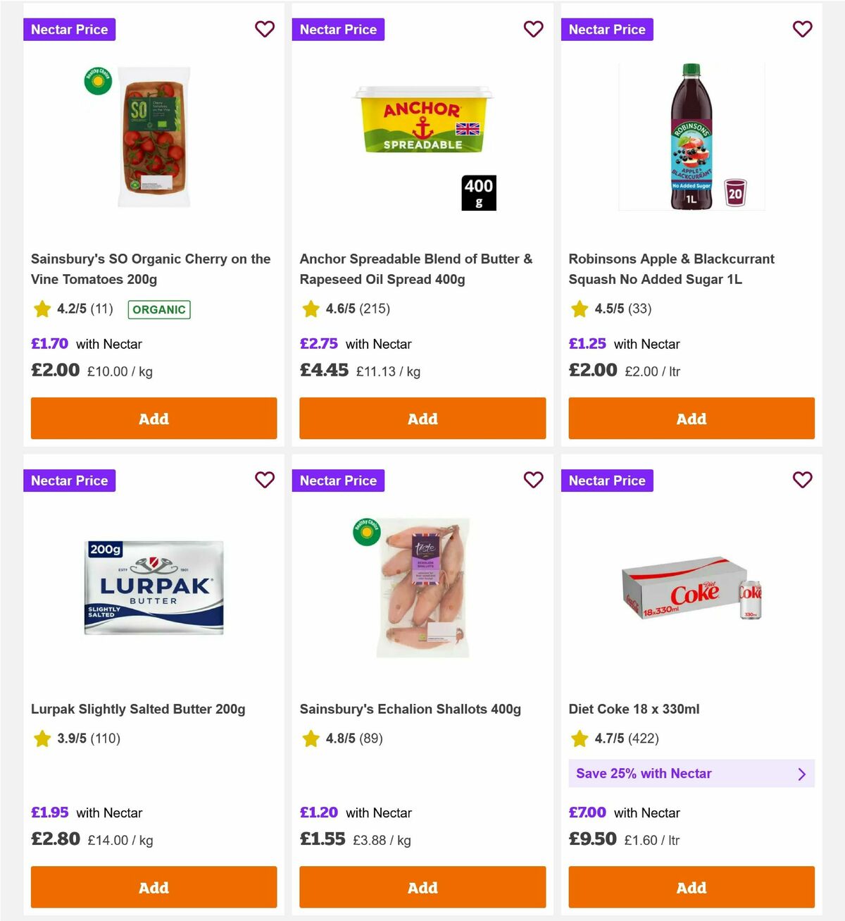Click the heart icon on Anchor Spreadable
The height and width of the screenshot is (921, 845).
533,29
